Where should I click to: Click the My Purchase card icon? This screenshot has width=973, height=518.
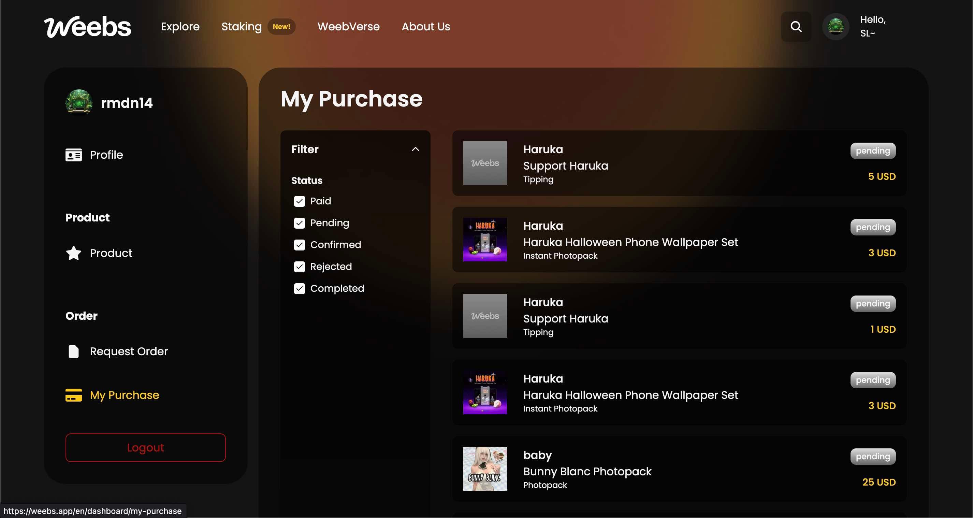(x=74, y=395)
